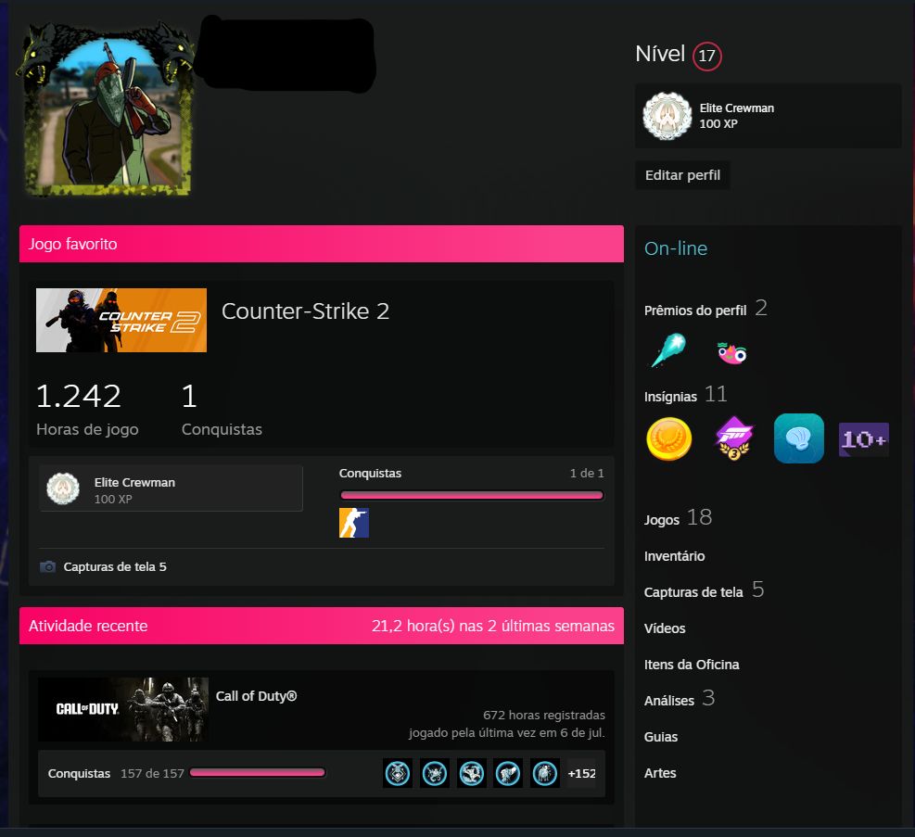
Task: Click the Counter-Strike 2 Conquistas progress bar
Action: (472, 495)
